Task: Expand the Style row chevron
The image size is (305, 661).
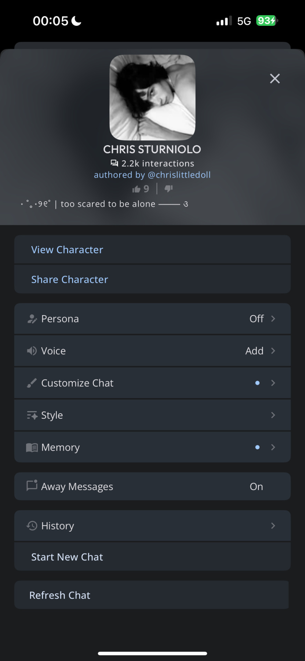Action: point(273,415)
